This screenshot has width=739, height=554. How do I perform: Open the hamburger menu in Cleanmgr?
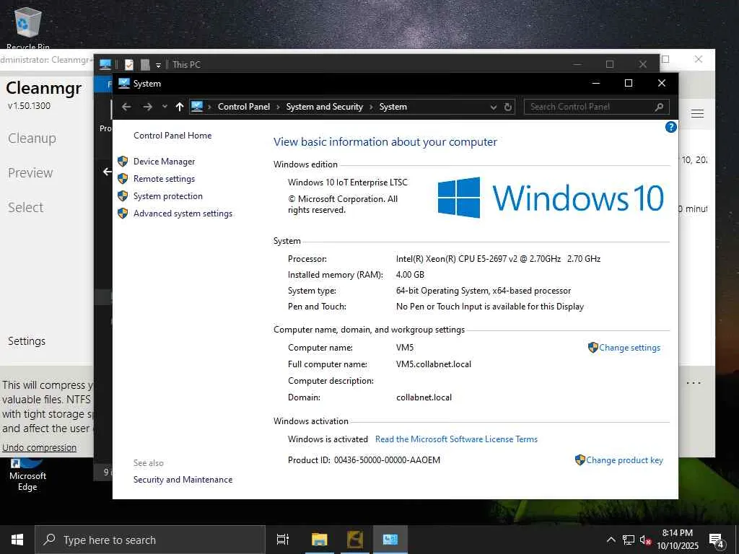pos(698,113)
